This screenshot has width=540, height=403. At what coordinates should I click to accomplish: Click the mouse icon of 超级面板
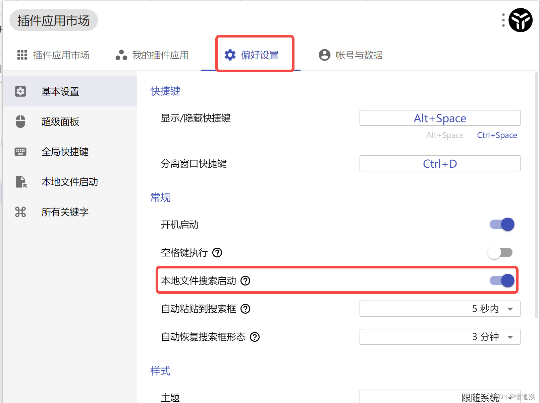[20, 122]
